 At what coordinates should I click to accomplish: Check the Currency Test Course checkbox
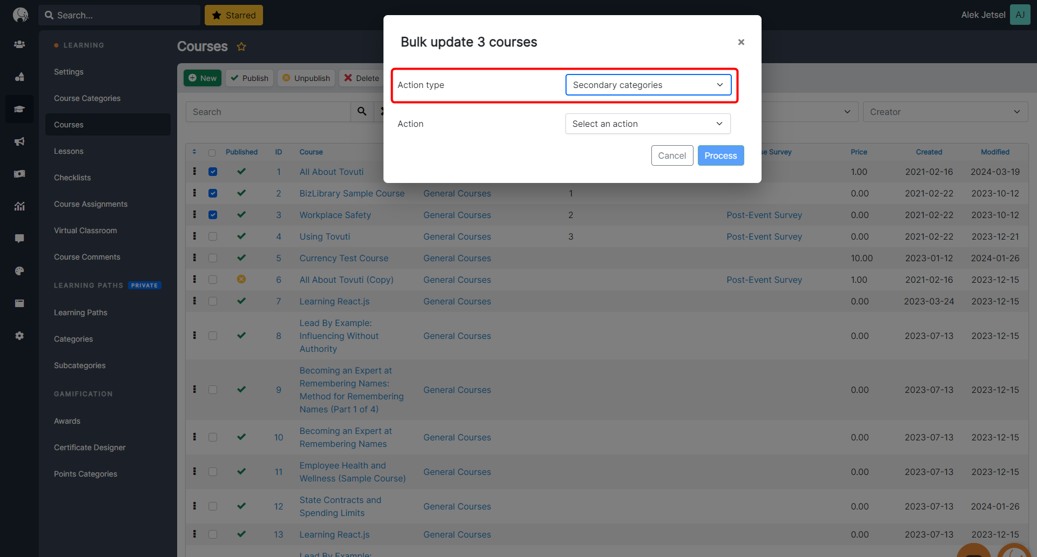213,258
